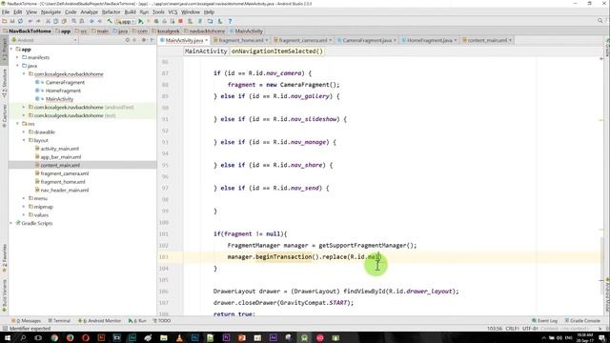Click MainActivity breadcrumb in editor
This screenshot has width=610, height=343.
[206, 51]
